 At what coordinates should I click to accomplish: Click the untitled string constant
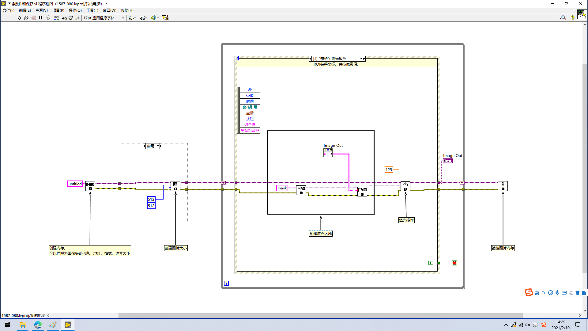[x=75, y=184]
